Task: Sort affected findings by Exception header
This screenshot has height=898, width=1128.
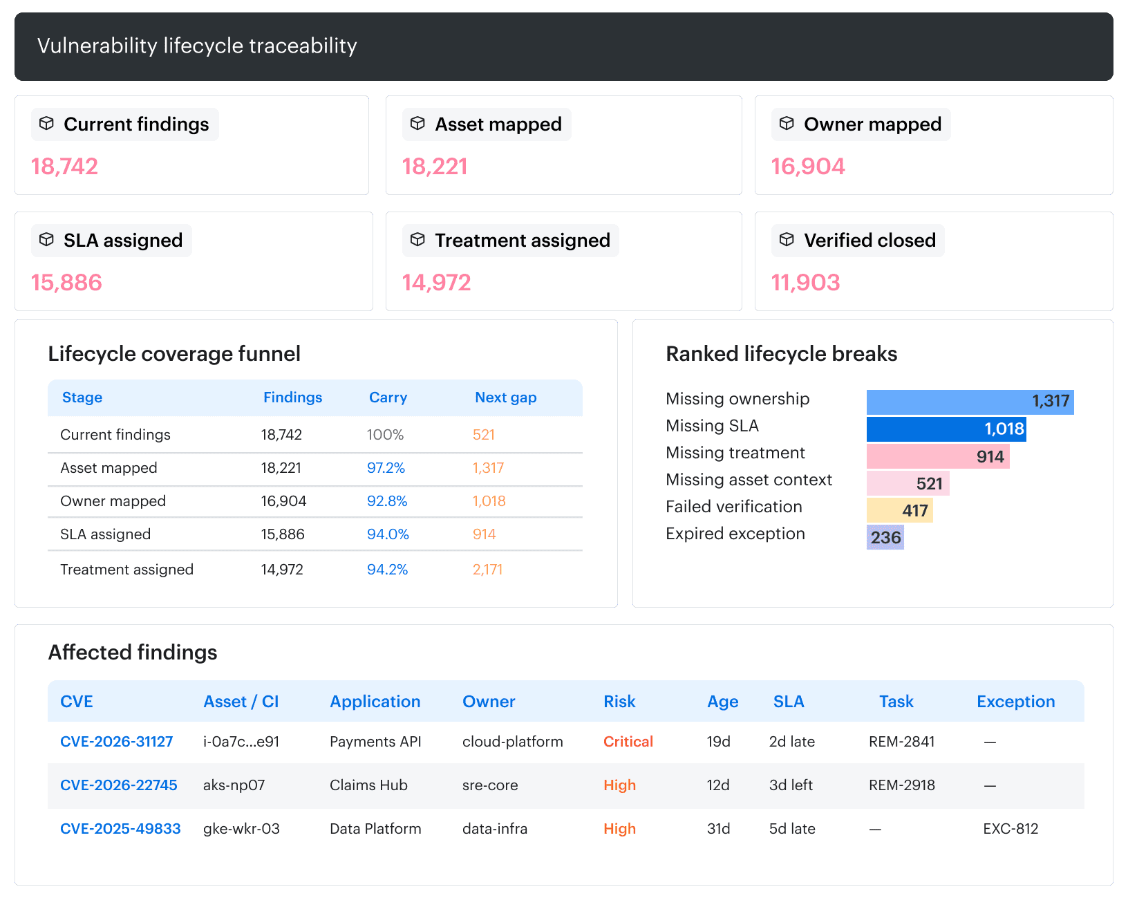Action: coord(1016,702)
